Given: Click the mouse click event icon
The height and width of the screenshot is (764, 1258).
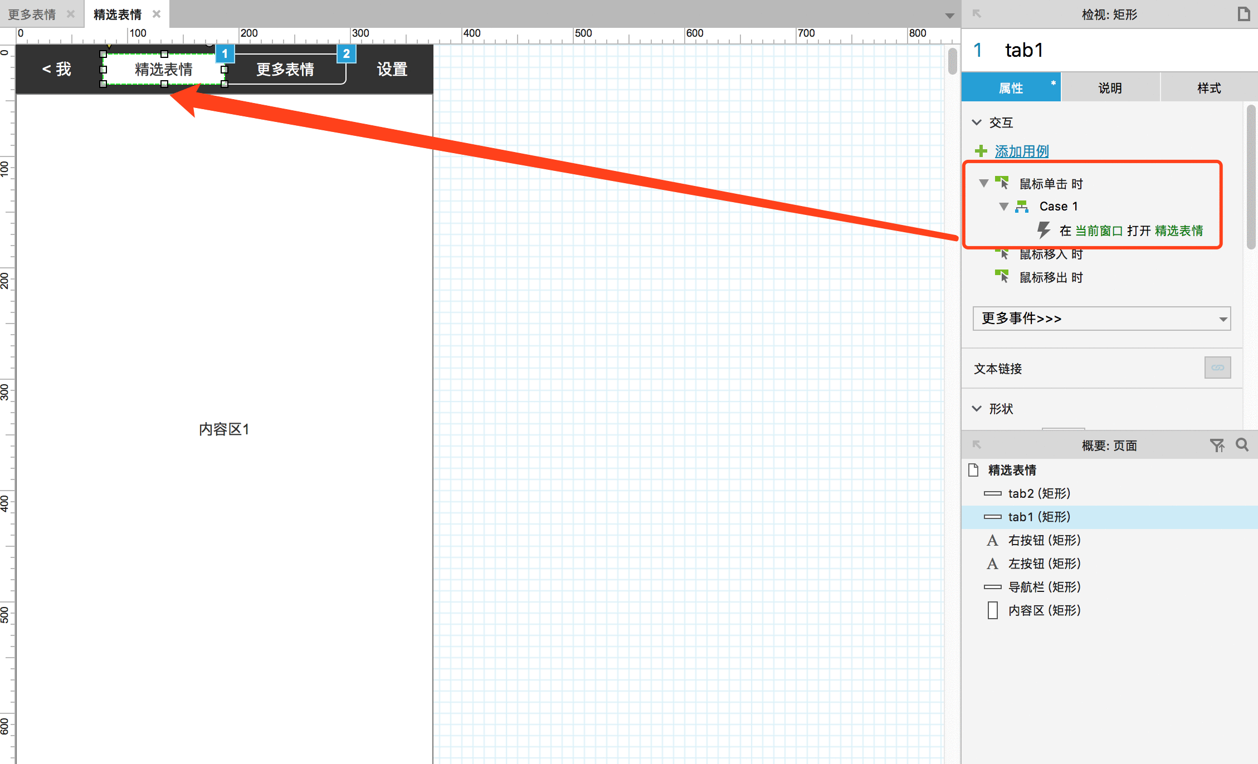Looking at the screenshot, I should [1000, 183].
